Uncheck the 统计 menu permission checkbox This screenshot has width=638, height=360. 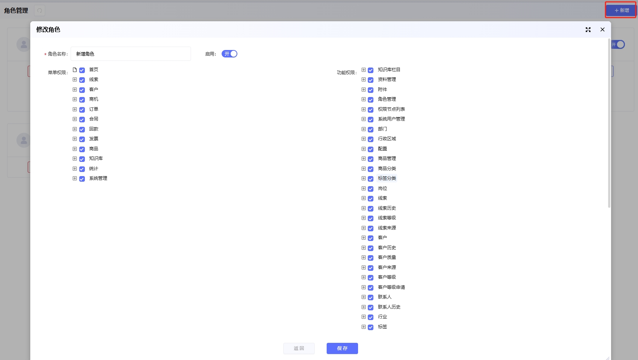(x=82, y=169)
